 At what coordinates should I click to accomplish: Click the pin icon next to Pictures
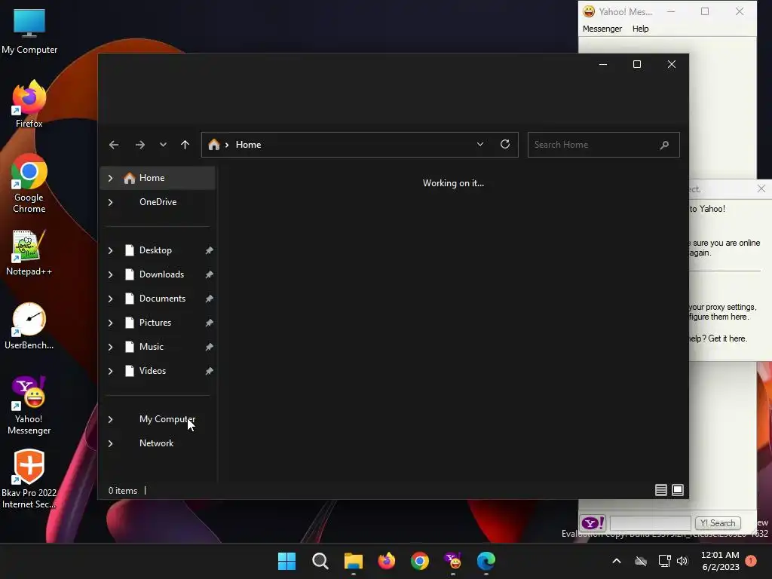click(210, 323)
